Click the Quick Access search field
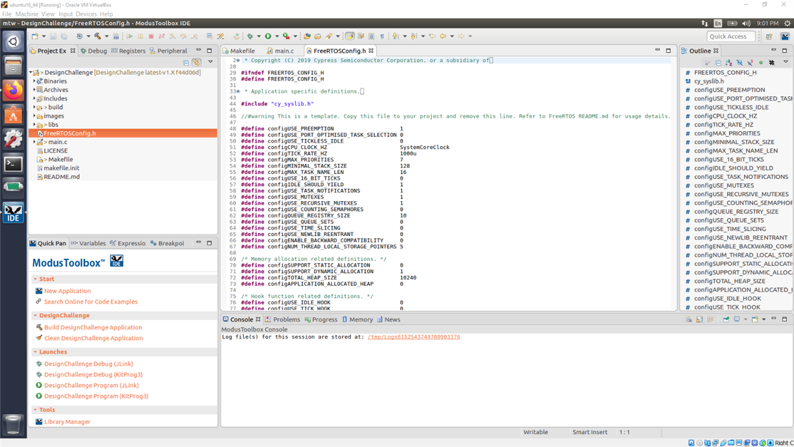Image resolution: width=794 pixels, height=447 pixels. [x=731, y=36]
